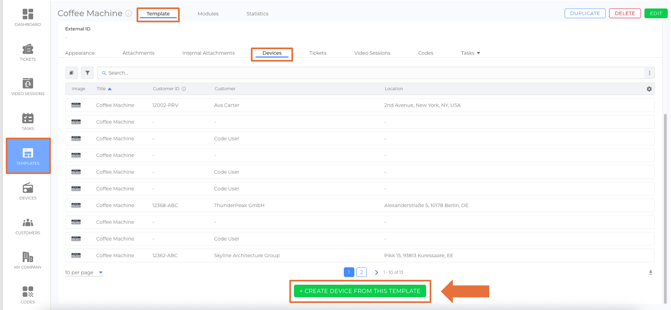Click the Duplicate button
The height and width of the screenshot is (310, 671).
(584, 13)
